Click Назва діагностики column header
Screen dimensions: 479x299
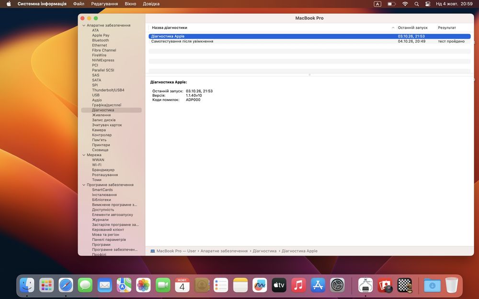click(170, 27)
